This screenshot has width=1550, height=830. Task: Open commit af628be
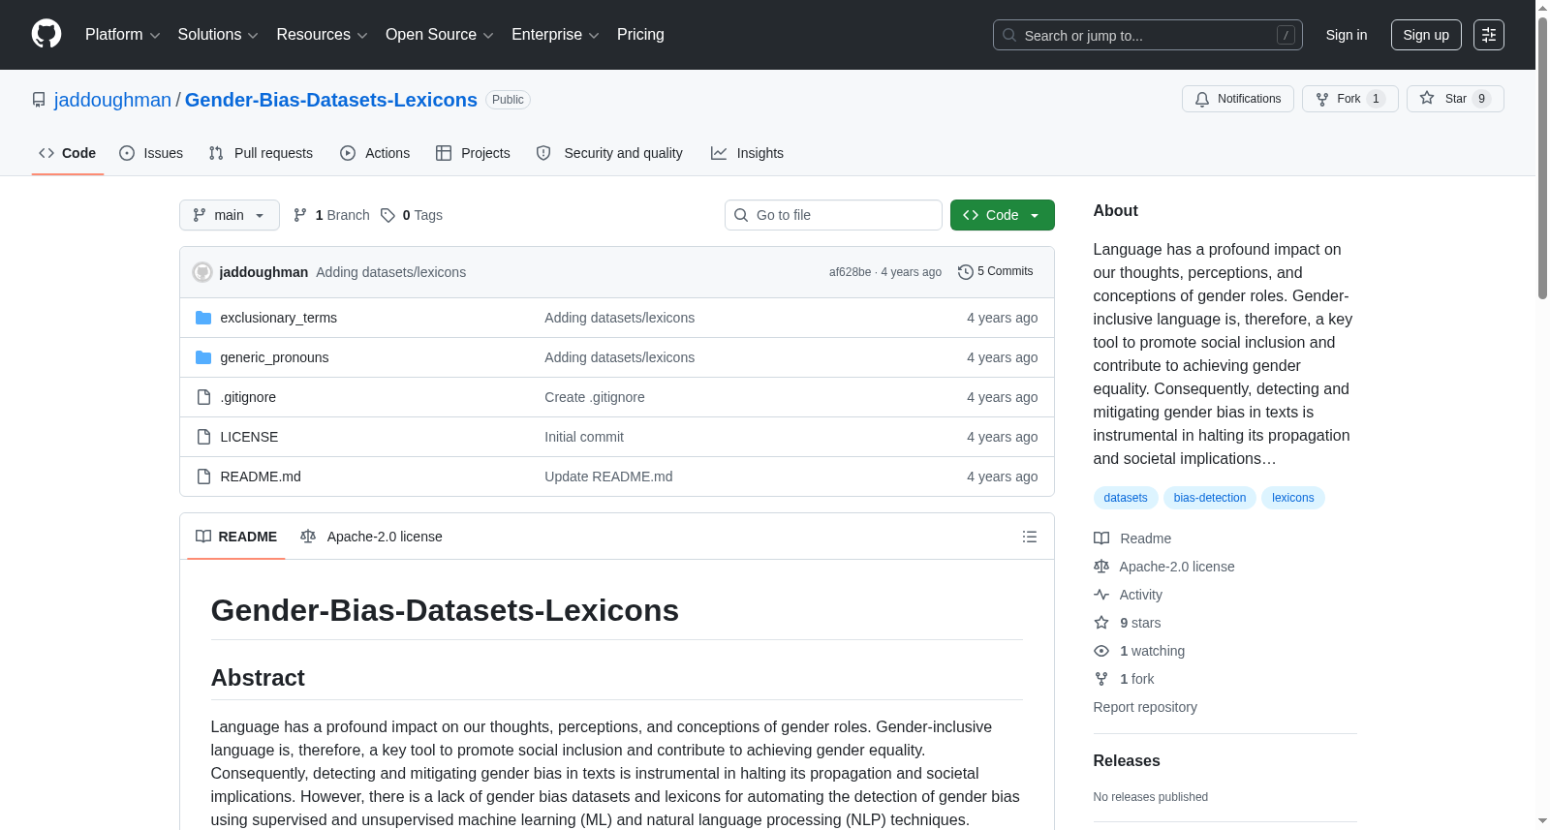[850, 272]
